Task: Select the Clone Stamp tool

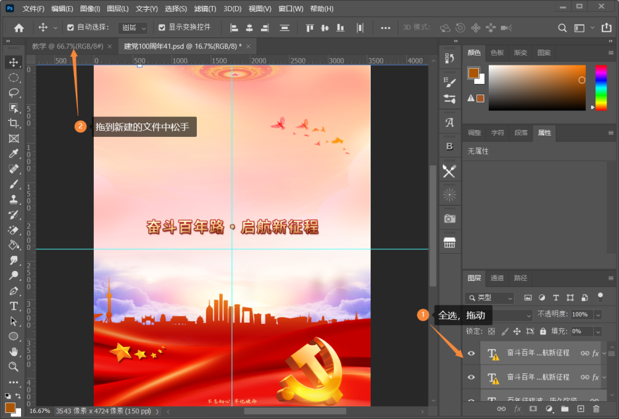Action: pos(13,200)
